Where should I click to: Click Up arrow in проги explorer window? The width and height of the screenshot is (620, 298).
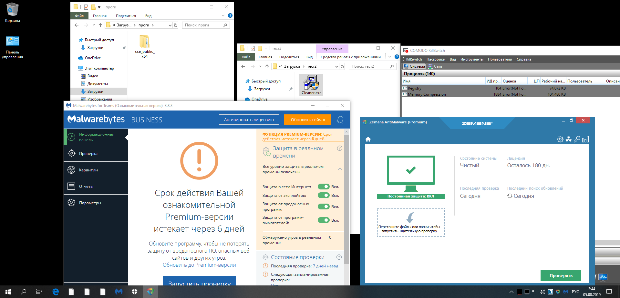tap(100, 25)
